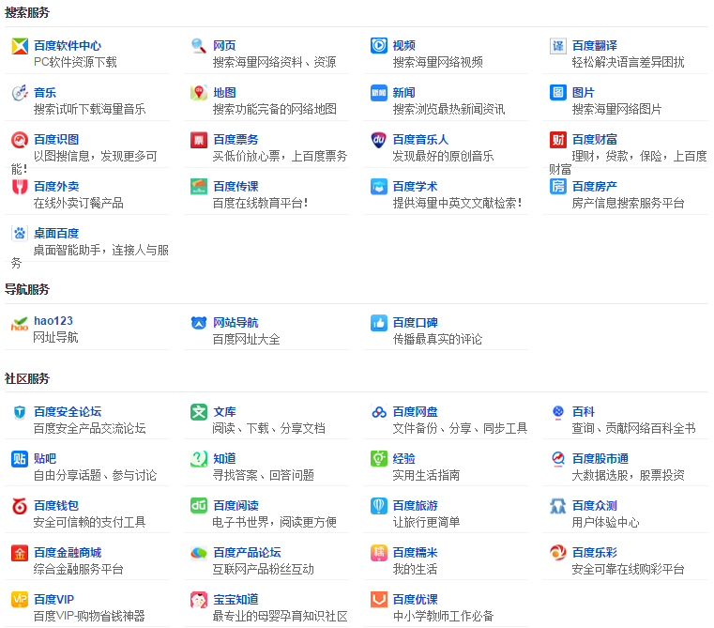Click the green 经验 icon
This screenshot has height=628, width=714.
pos(378,459)
